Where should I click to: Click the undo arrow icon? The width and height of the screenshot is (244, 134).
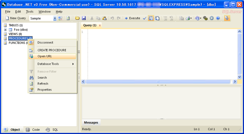[112, 18]
